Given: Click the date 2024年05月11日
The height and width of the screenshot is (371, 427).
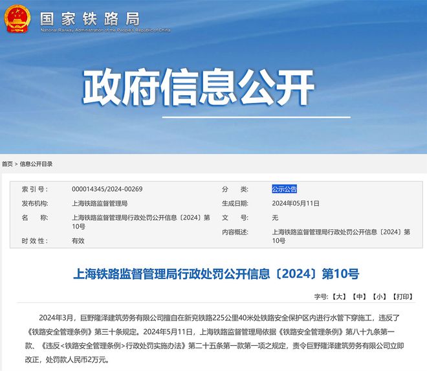Looking at the screenshot, I should click(296, 203).
